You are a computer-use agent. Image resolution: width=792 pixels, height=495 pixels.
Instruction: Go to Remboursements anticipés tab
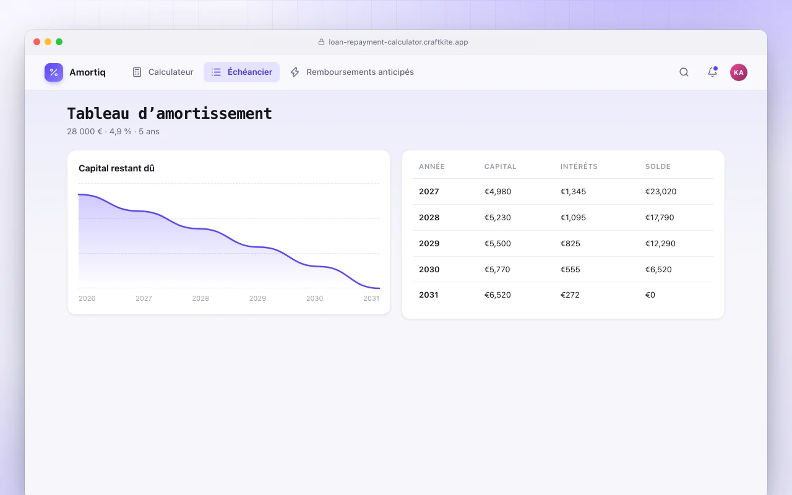click(352, 72)
